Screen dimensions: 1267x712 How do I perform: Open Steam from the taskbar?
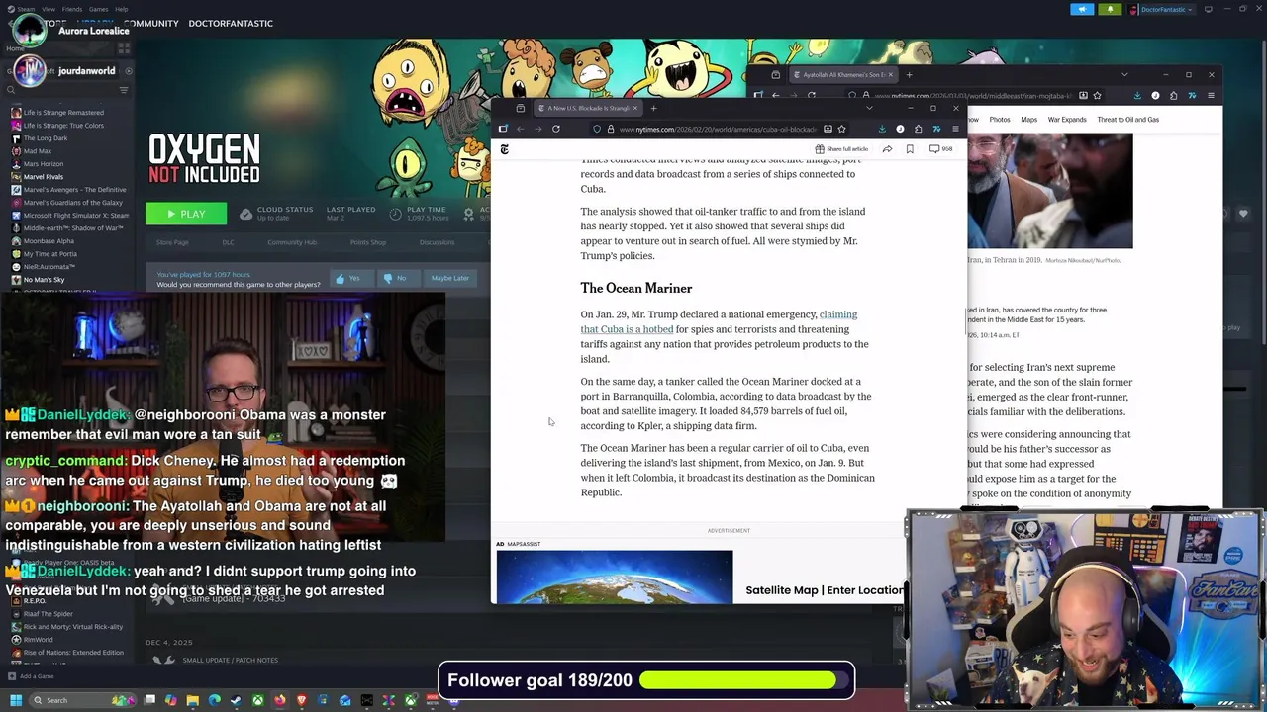click(236, 700)
